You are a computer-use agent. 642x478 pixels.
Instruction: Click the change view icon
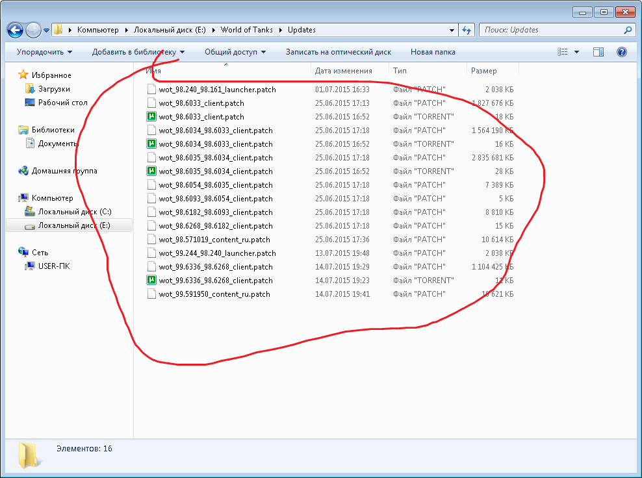(x=563, y=52)
